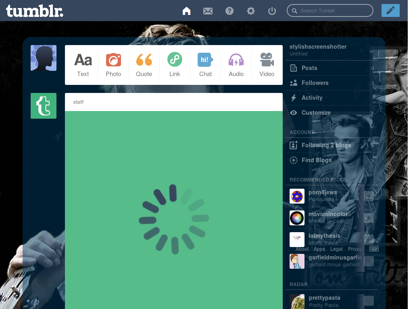Create an Audio post
This screenshot has height=309, width=413.
click(x=236, y=64)
